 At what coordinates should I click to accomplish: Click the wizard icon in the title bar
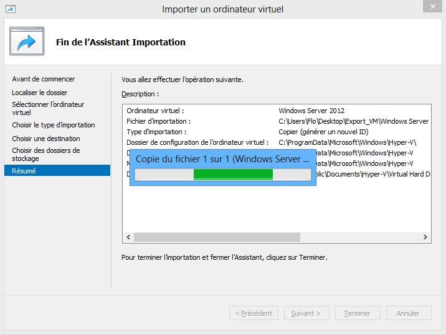pos(11,9)
